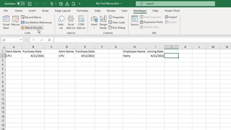The width and height of the screenshot is (231, 130).
Task: Click Refresh Data in XML group
Action: 149,27
